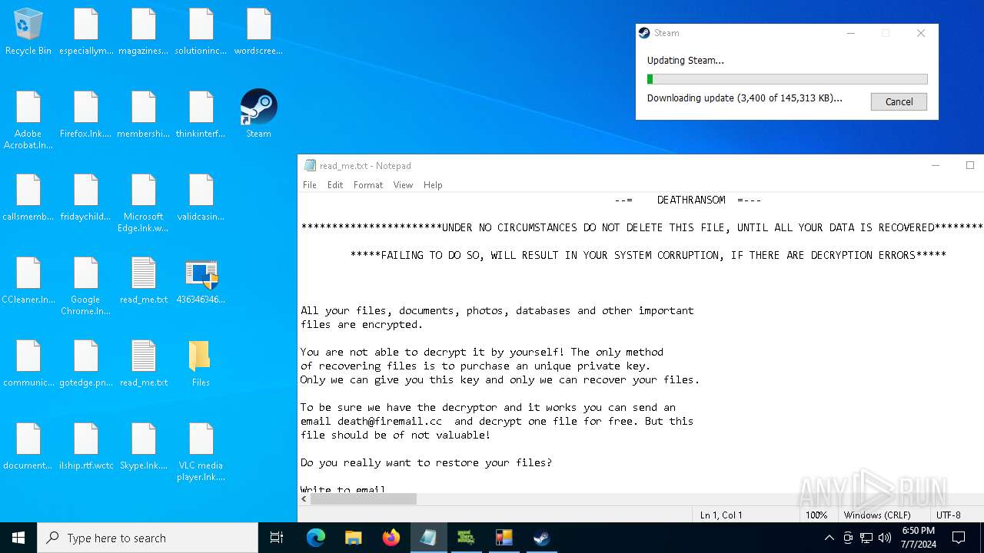Select the solutioninc... file icon
The height and width of the screenshot is (553, 984).
click(x=201, y=31)
